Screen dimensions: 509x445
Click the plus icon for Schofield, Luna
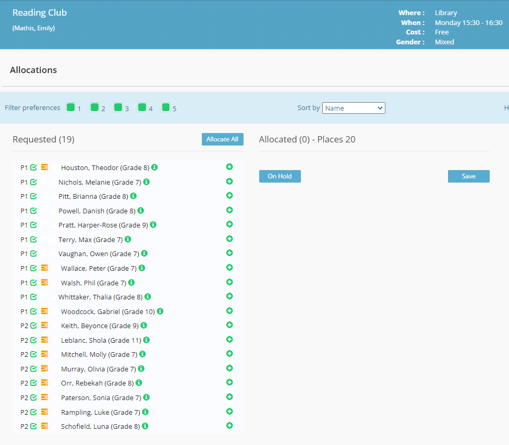click(229, 426)
